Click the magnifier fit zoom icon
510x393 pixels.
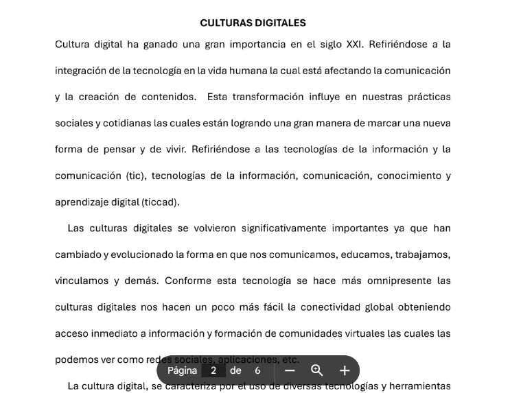316,370
